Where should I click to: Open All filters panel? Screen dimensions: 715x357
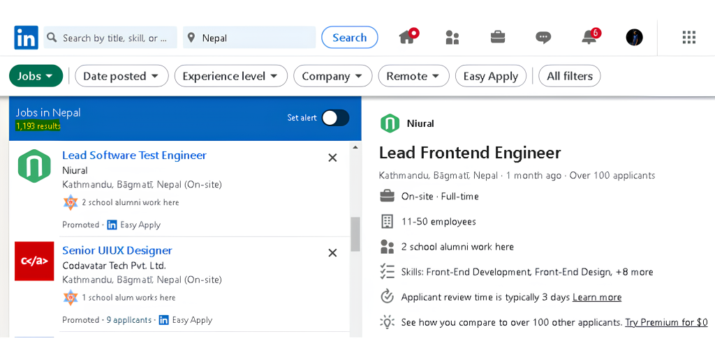(x=570, y=76)
